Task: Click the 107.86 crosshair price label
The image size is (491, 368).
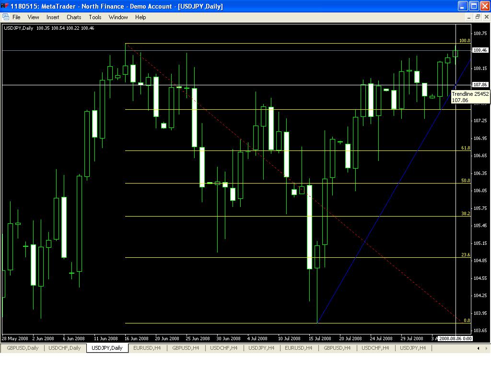Action: click(480, 84)
